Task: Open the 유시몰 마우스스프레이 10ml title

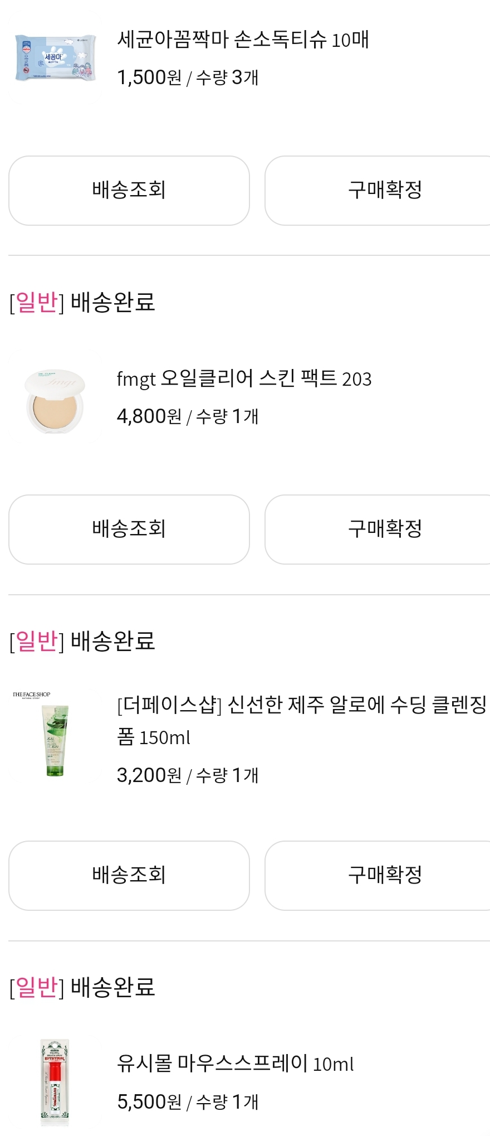Action: [x=235, y=1064]
